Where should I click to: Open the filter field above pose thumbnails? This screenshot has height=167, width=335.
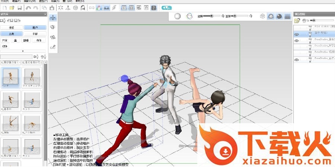tap(16, 57)
